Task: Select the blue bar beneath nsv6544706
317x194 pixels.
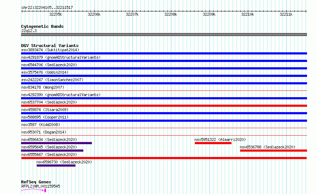Action: 164,68
